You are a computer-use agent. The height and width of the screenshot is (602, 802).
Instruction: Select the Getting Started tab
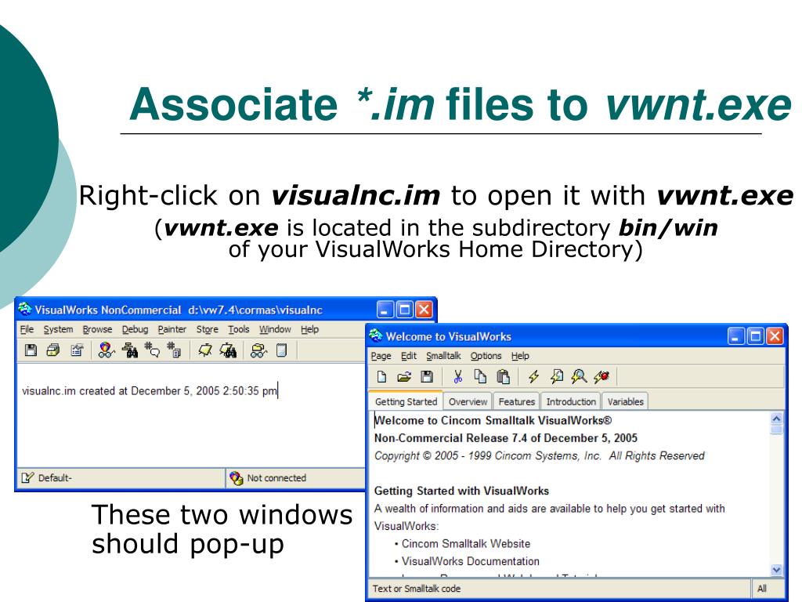406,401
